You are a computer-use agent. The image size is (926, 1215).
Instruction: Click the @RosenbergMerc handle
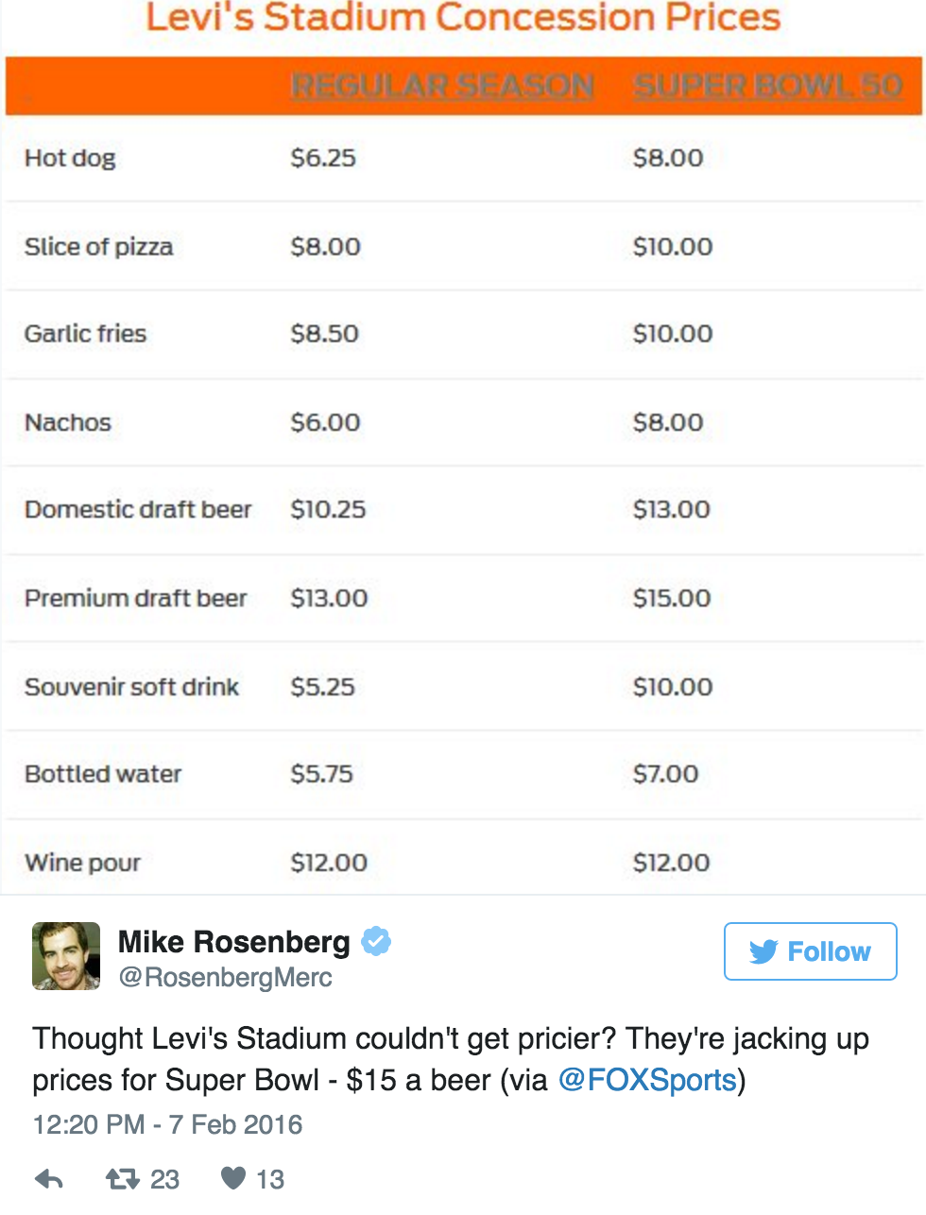click(225, 977)
